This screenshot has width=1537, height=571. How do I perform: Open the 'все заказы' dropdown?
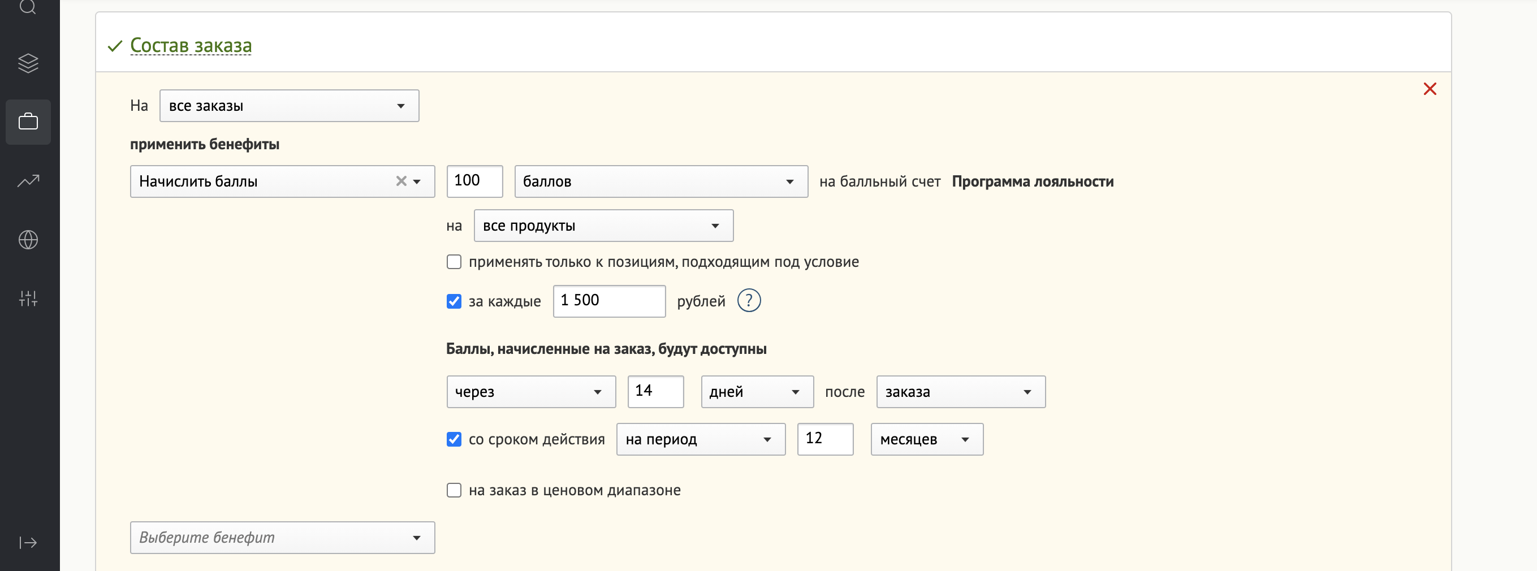click(290, 106)
